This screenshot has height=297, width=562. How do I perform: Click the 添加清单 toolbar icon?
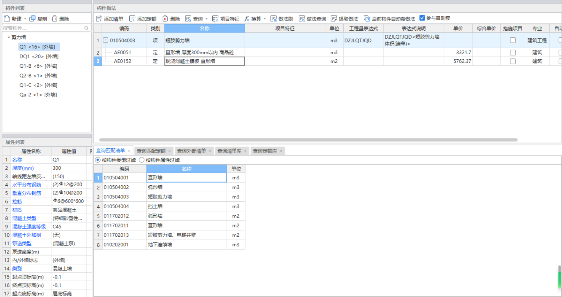(99, 19)
